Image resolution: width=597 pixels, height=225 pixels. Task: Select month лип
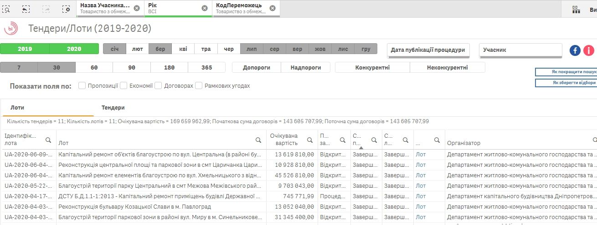[252, 49]
